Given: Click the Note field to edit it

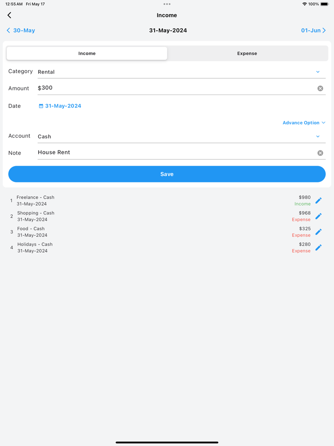Looking at the screenshot, I should tap(143, 152).
